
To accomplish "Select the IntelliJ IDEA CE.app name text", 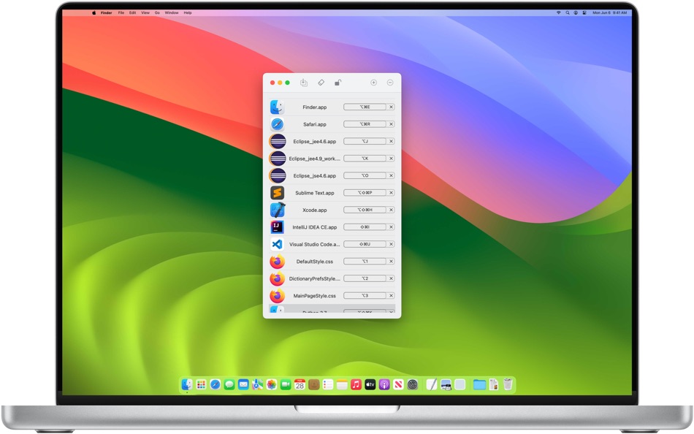I will tap(315, 227).
